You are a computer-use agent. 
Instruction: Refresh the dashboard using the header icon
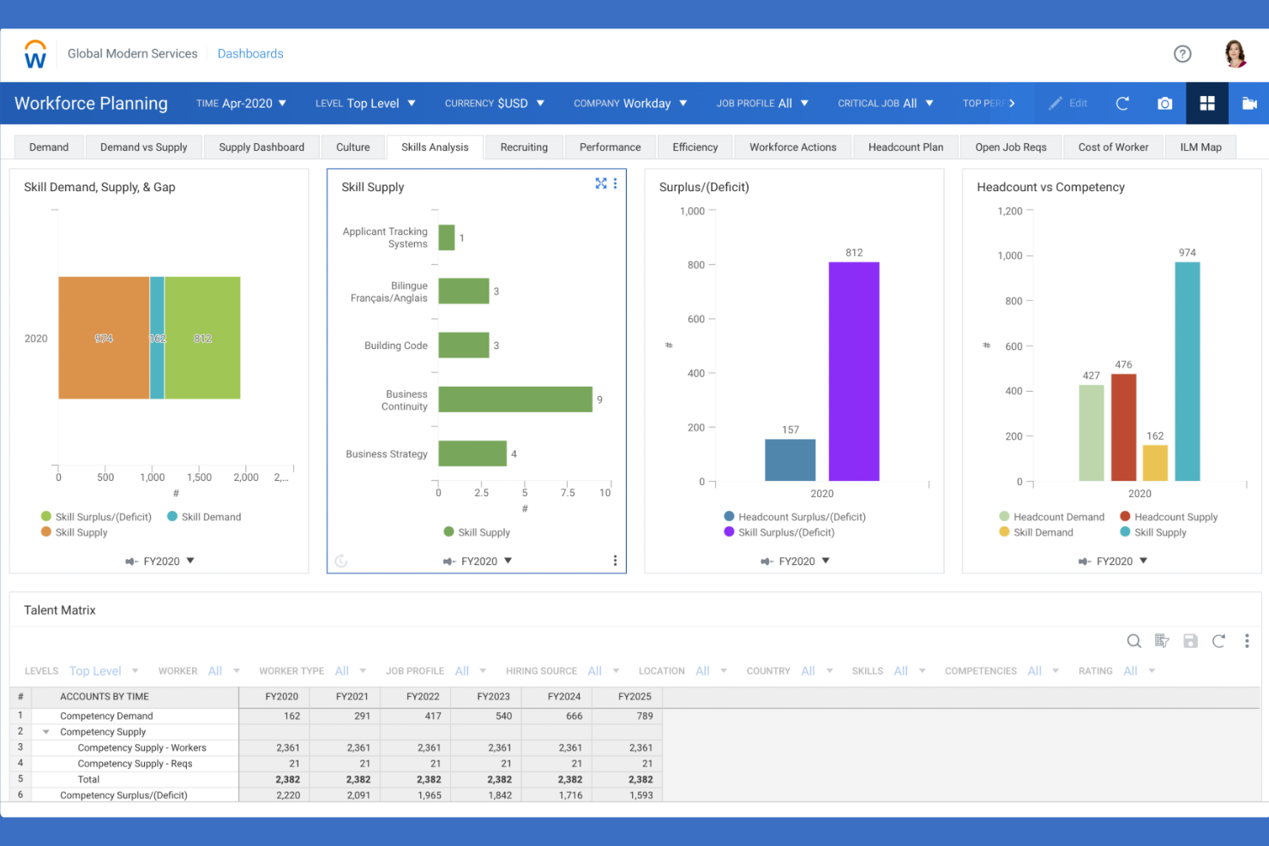pos(1122,104)
